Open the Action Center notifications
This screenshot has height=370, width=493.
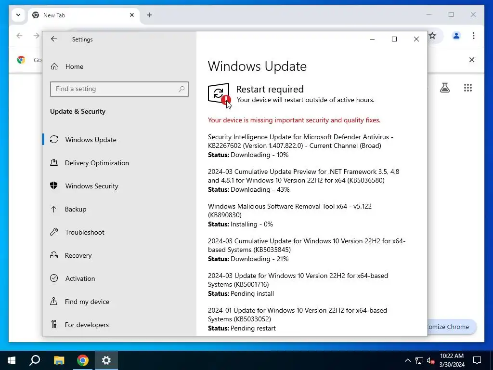(x=477, y=360)
